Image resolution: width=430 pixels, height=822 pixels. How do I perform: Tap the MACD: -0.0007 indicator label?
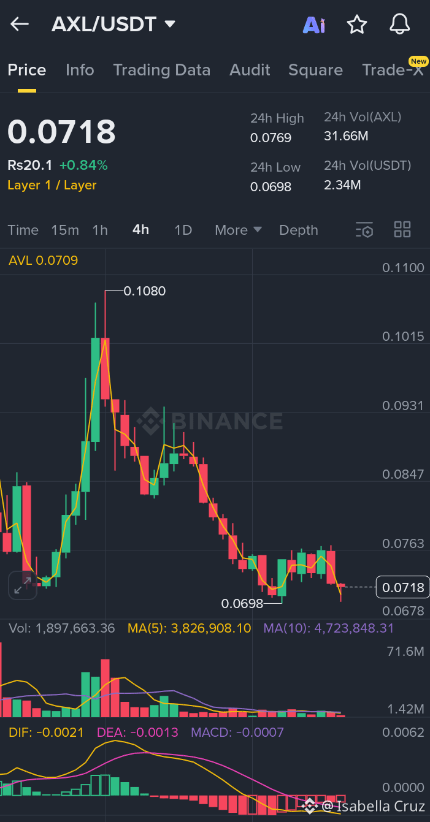click(x=237, y=733)
